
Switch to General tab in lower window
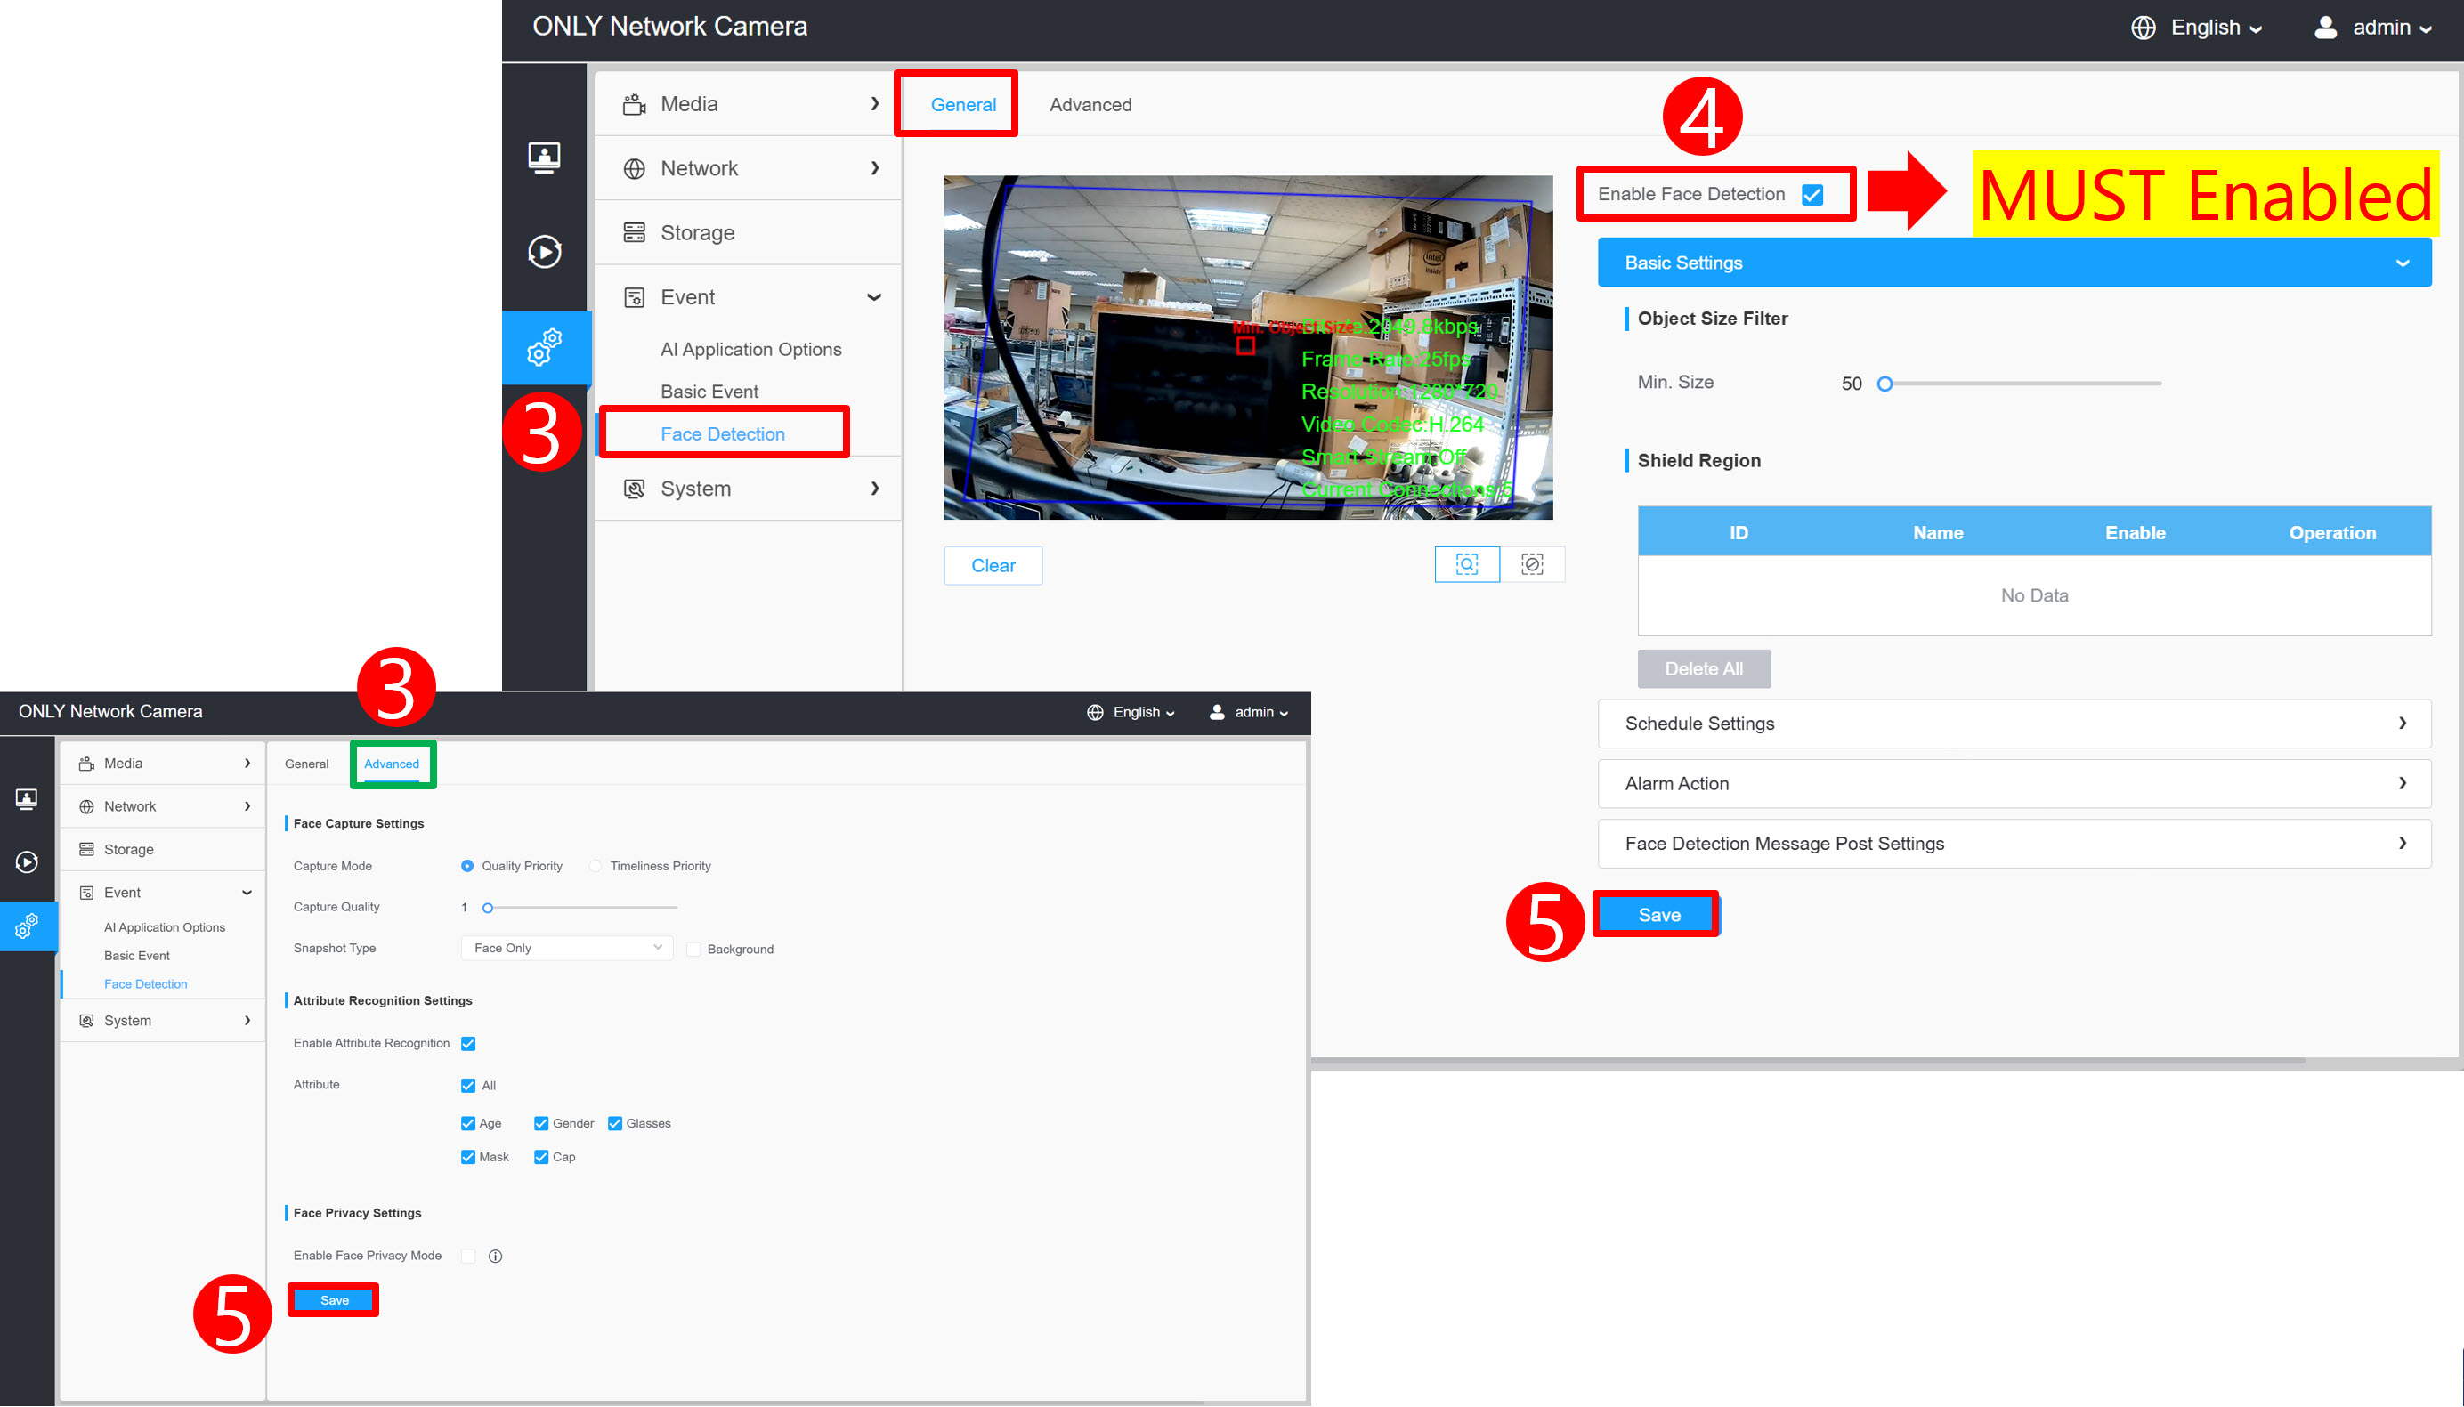pyautogui.click(x=306, y=764)
